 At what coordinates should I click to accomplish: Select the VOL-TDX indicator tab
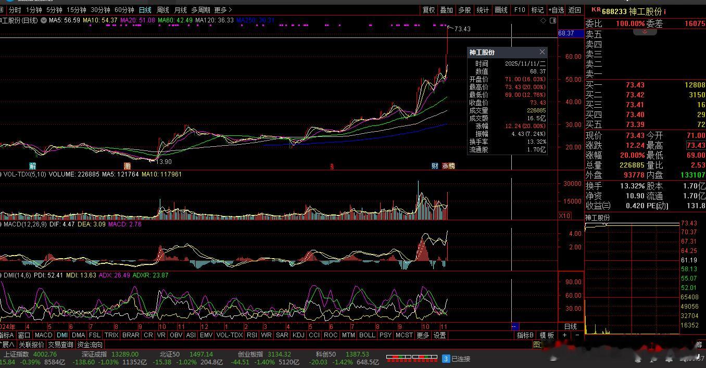point(229,335)
